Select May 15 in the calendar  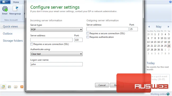pyautogui.click(x=155, y=42)
